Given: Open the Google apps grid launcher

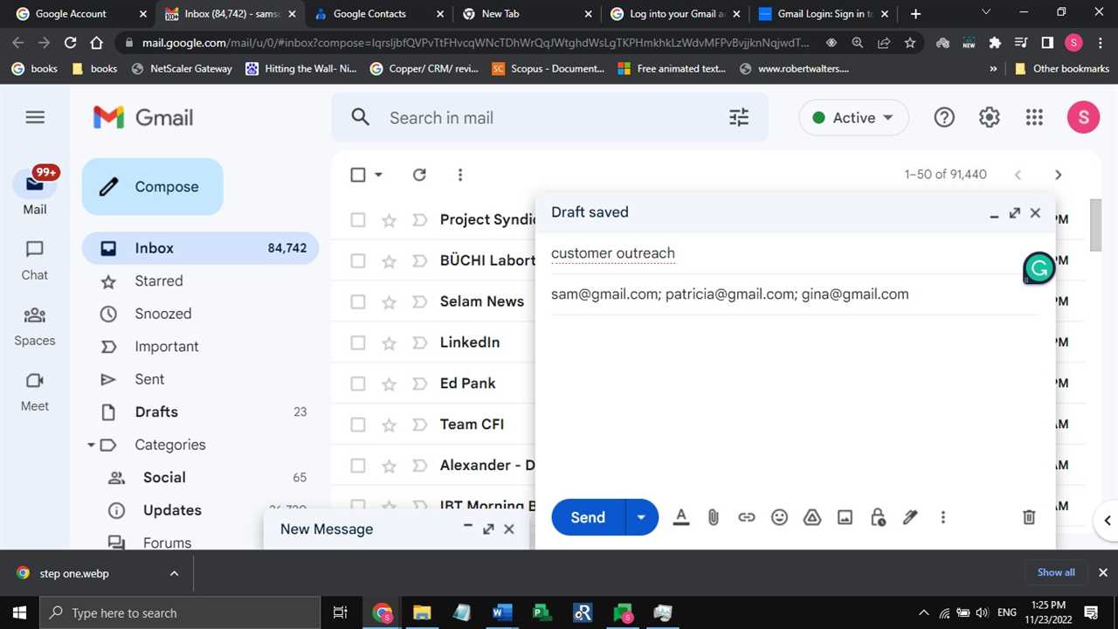Looking at the screenshot, I should point(1034,118).
